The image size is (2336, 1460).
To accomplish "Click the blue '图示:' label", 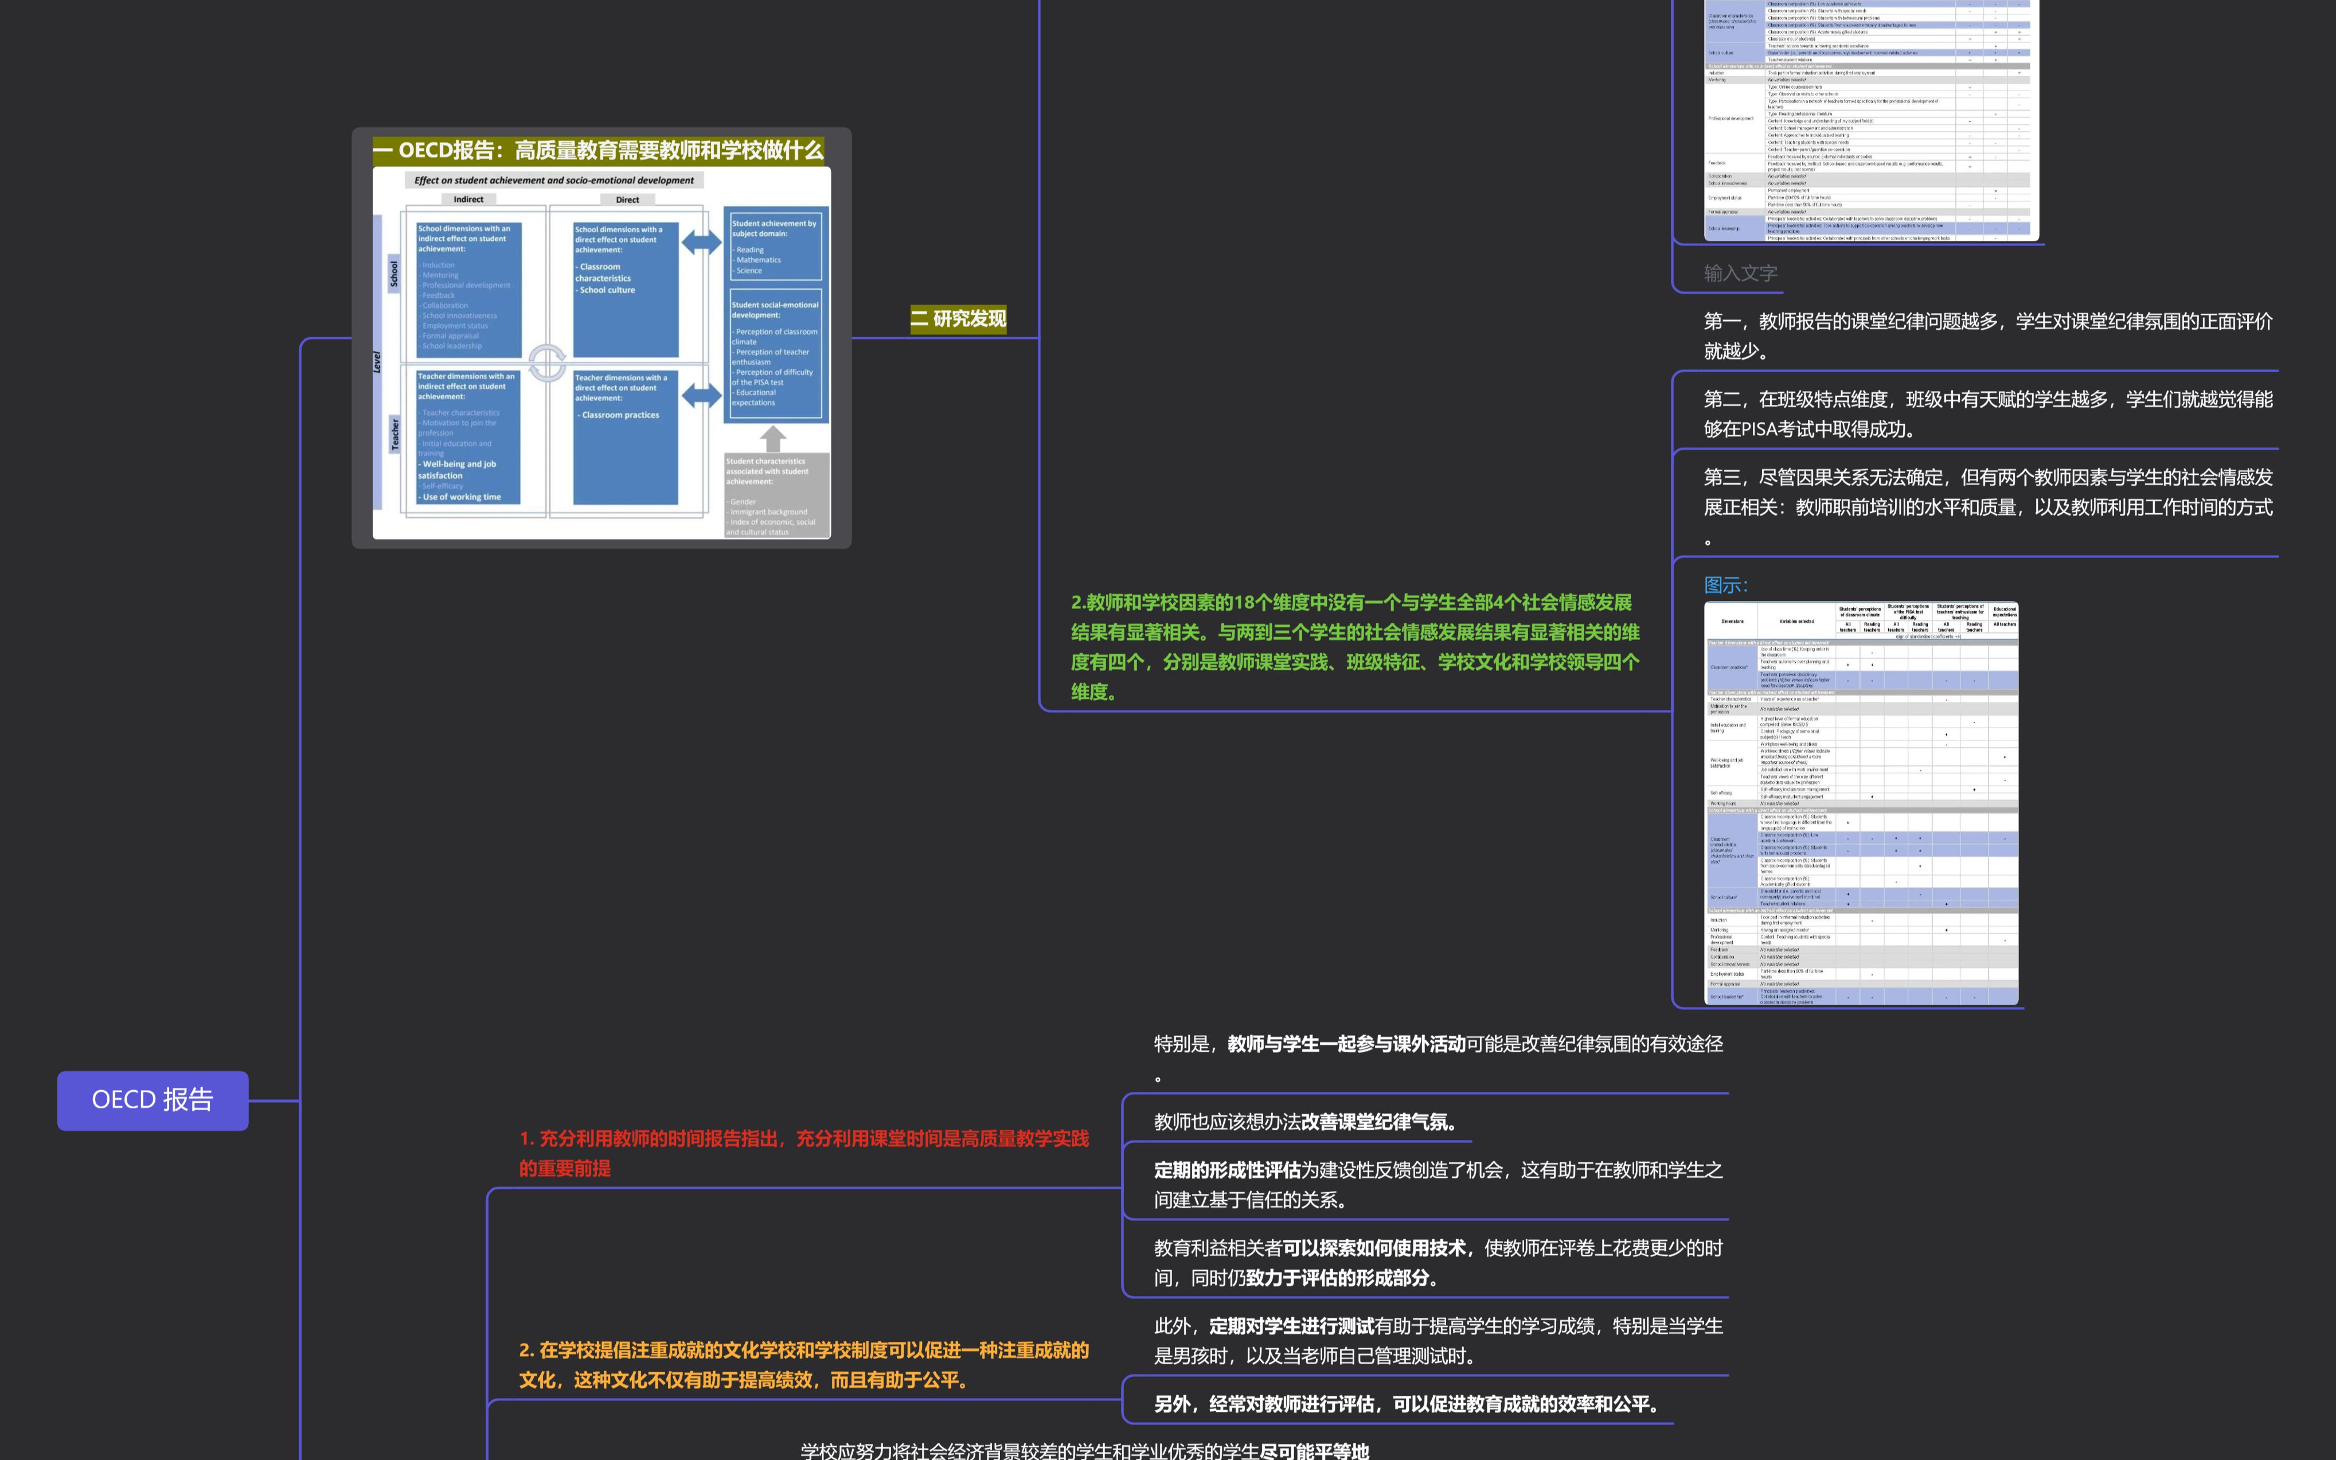I will (x=1726, y=585).
